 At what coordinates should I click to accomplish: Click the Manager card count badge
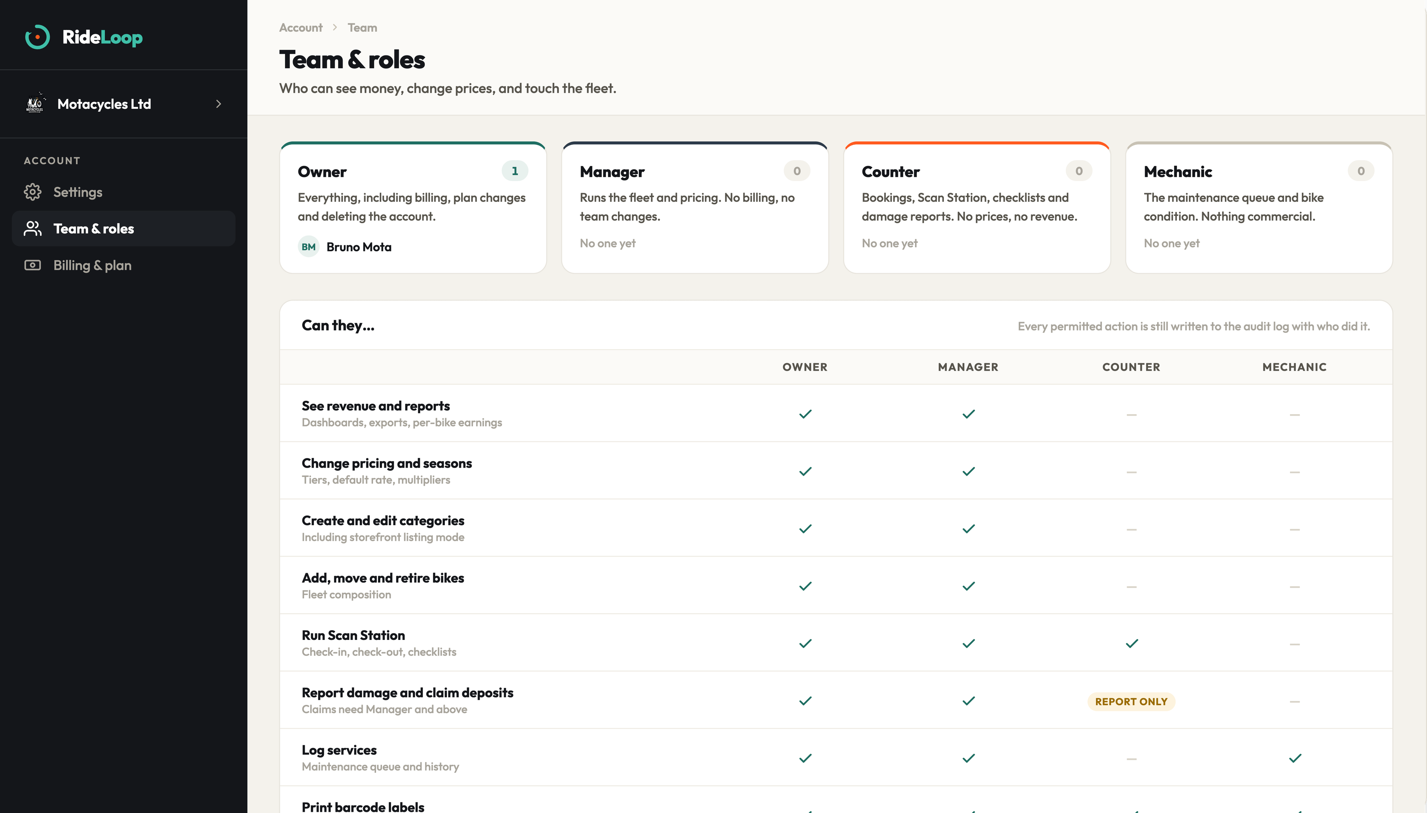(x=796, y=171)
